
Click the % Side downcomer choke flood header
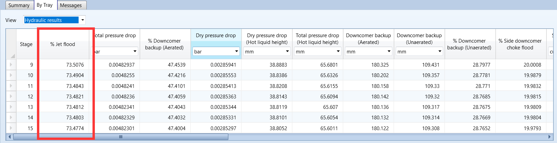520,44
